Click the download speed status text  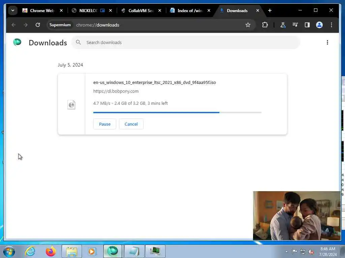pyautogui.click(x=130, y=103)
